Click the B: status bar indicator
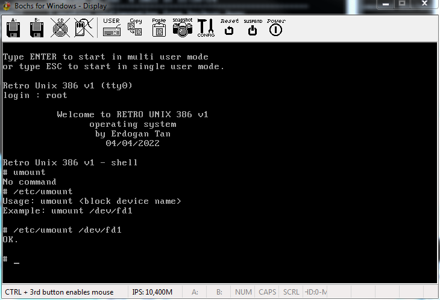The height and width of the screenshot is (300, 440). click(219, 292)
